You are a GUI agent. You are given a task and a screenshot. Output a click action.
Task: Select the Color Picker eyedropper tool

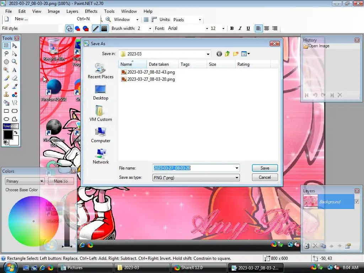point(15,86)
